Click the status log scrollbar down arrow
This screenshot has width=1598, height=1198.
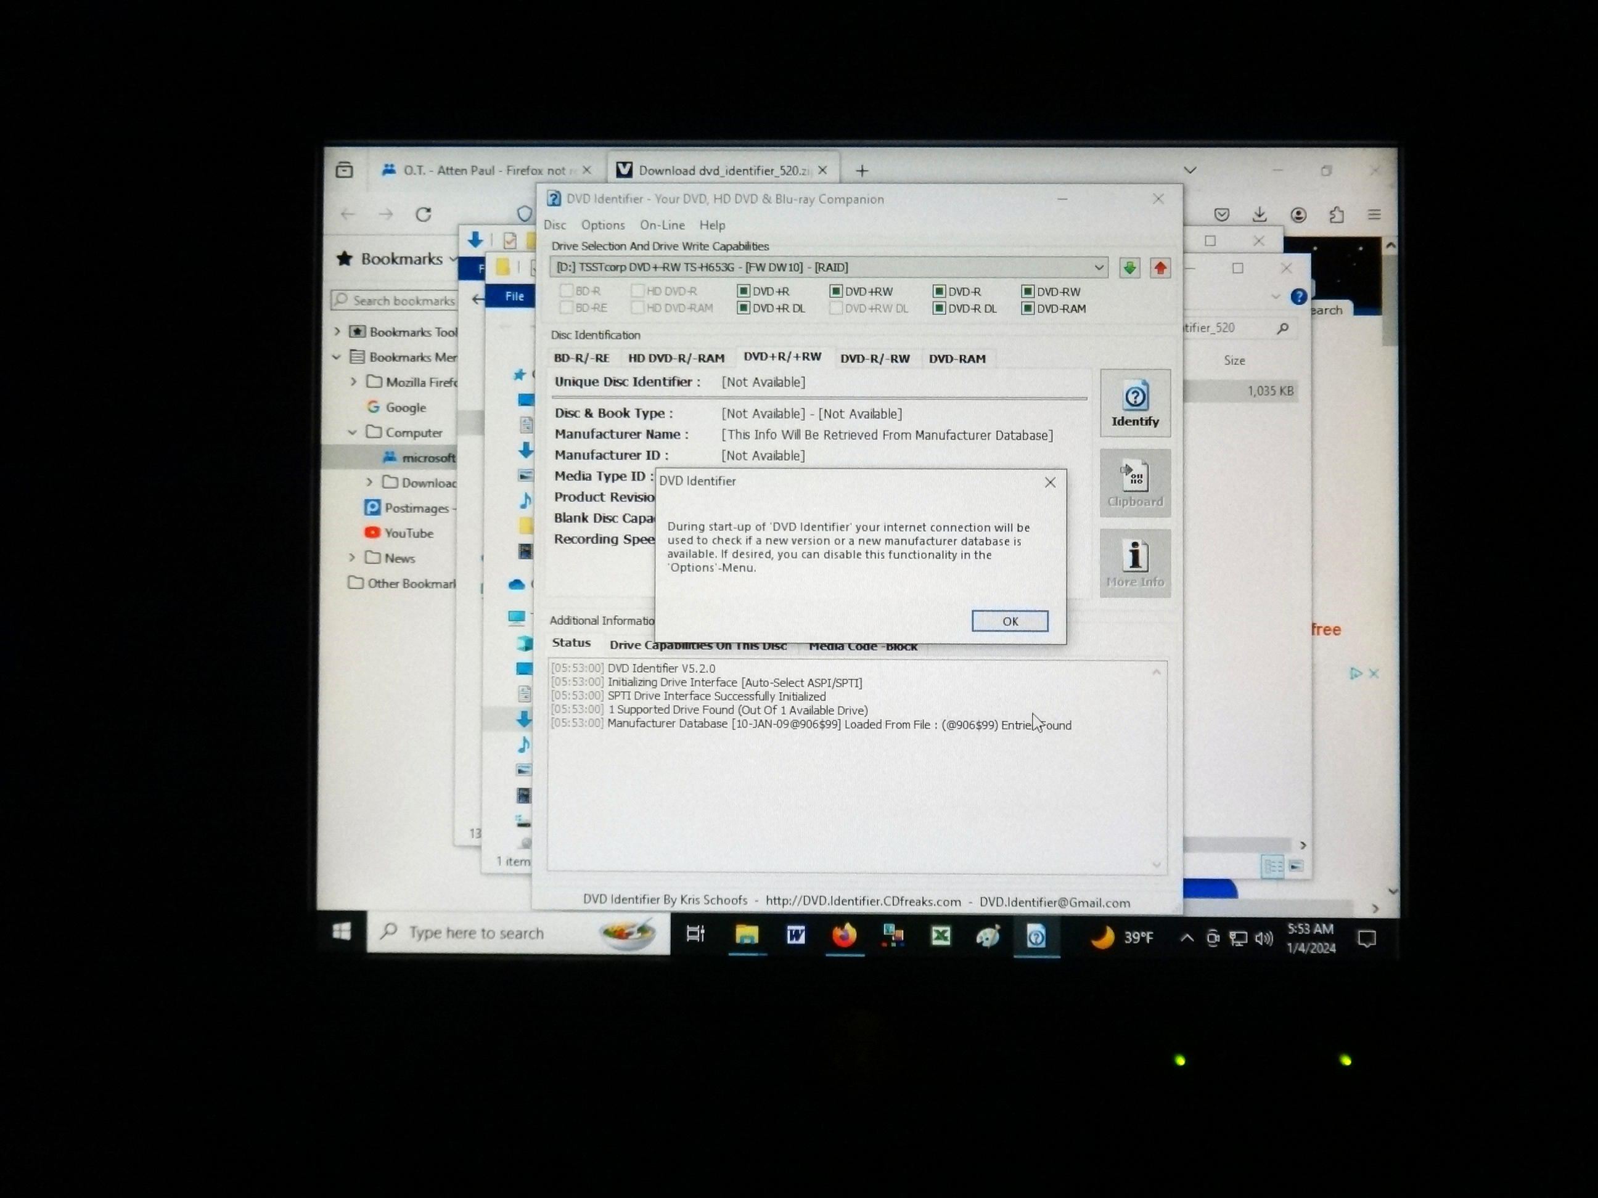(x=1156, y=865)
